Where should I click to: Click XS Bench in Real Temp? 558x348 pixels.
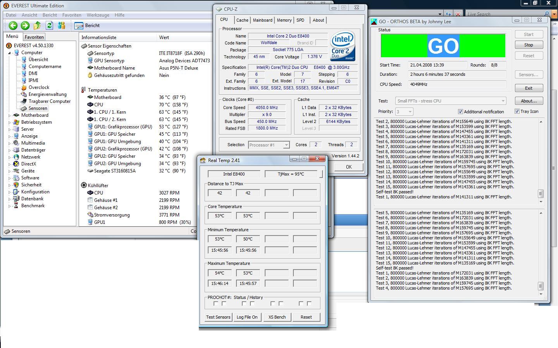click(x=277, y=317)
